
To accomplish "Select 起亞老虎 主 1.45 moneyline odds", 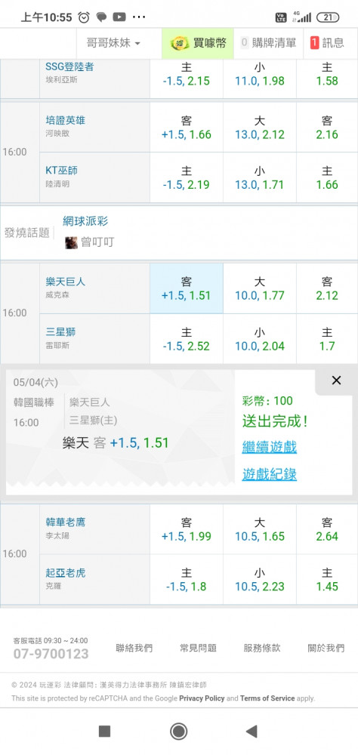I will point(327,580).
